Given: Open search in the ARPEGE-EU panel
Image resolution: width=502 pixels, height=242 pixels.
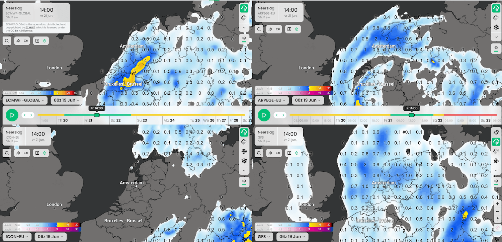Looking at the screenshot, I should click(259, 29).
